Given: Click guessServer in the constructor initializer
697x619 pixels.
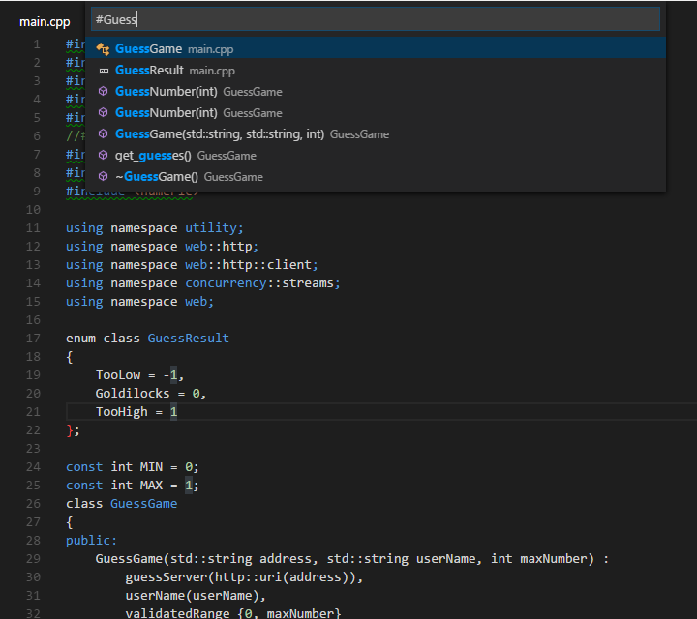Looking at the screenshot, I should click(x=166, y=577).
